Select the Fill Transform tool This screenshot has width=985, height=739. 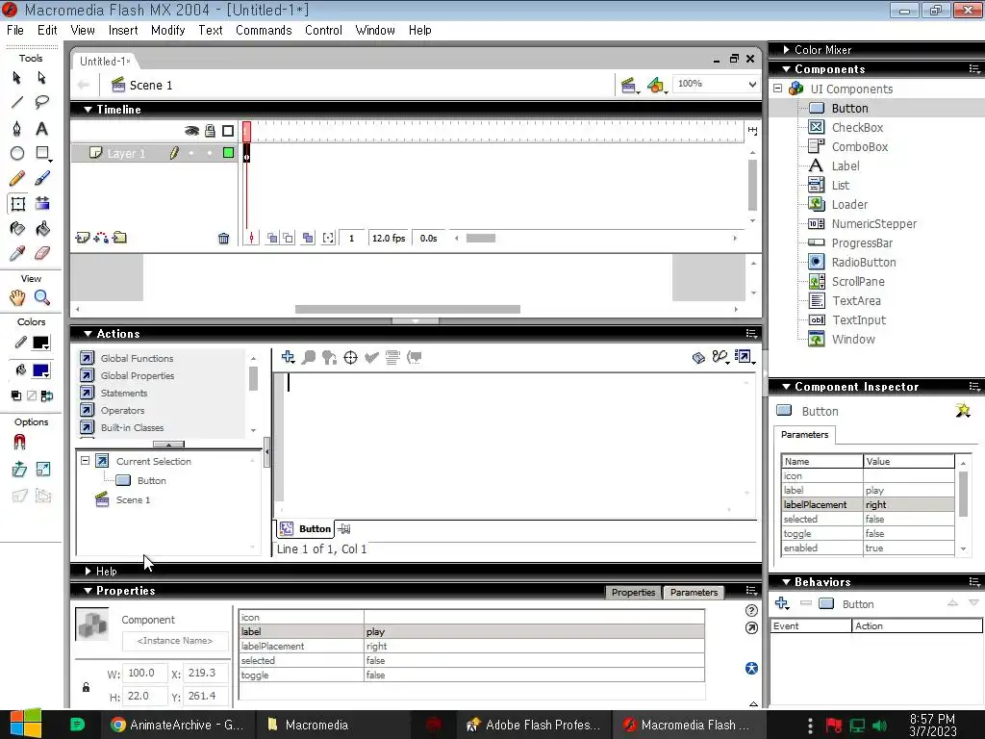41,204
